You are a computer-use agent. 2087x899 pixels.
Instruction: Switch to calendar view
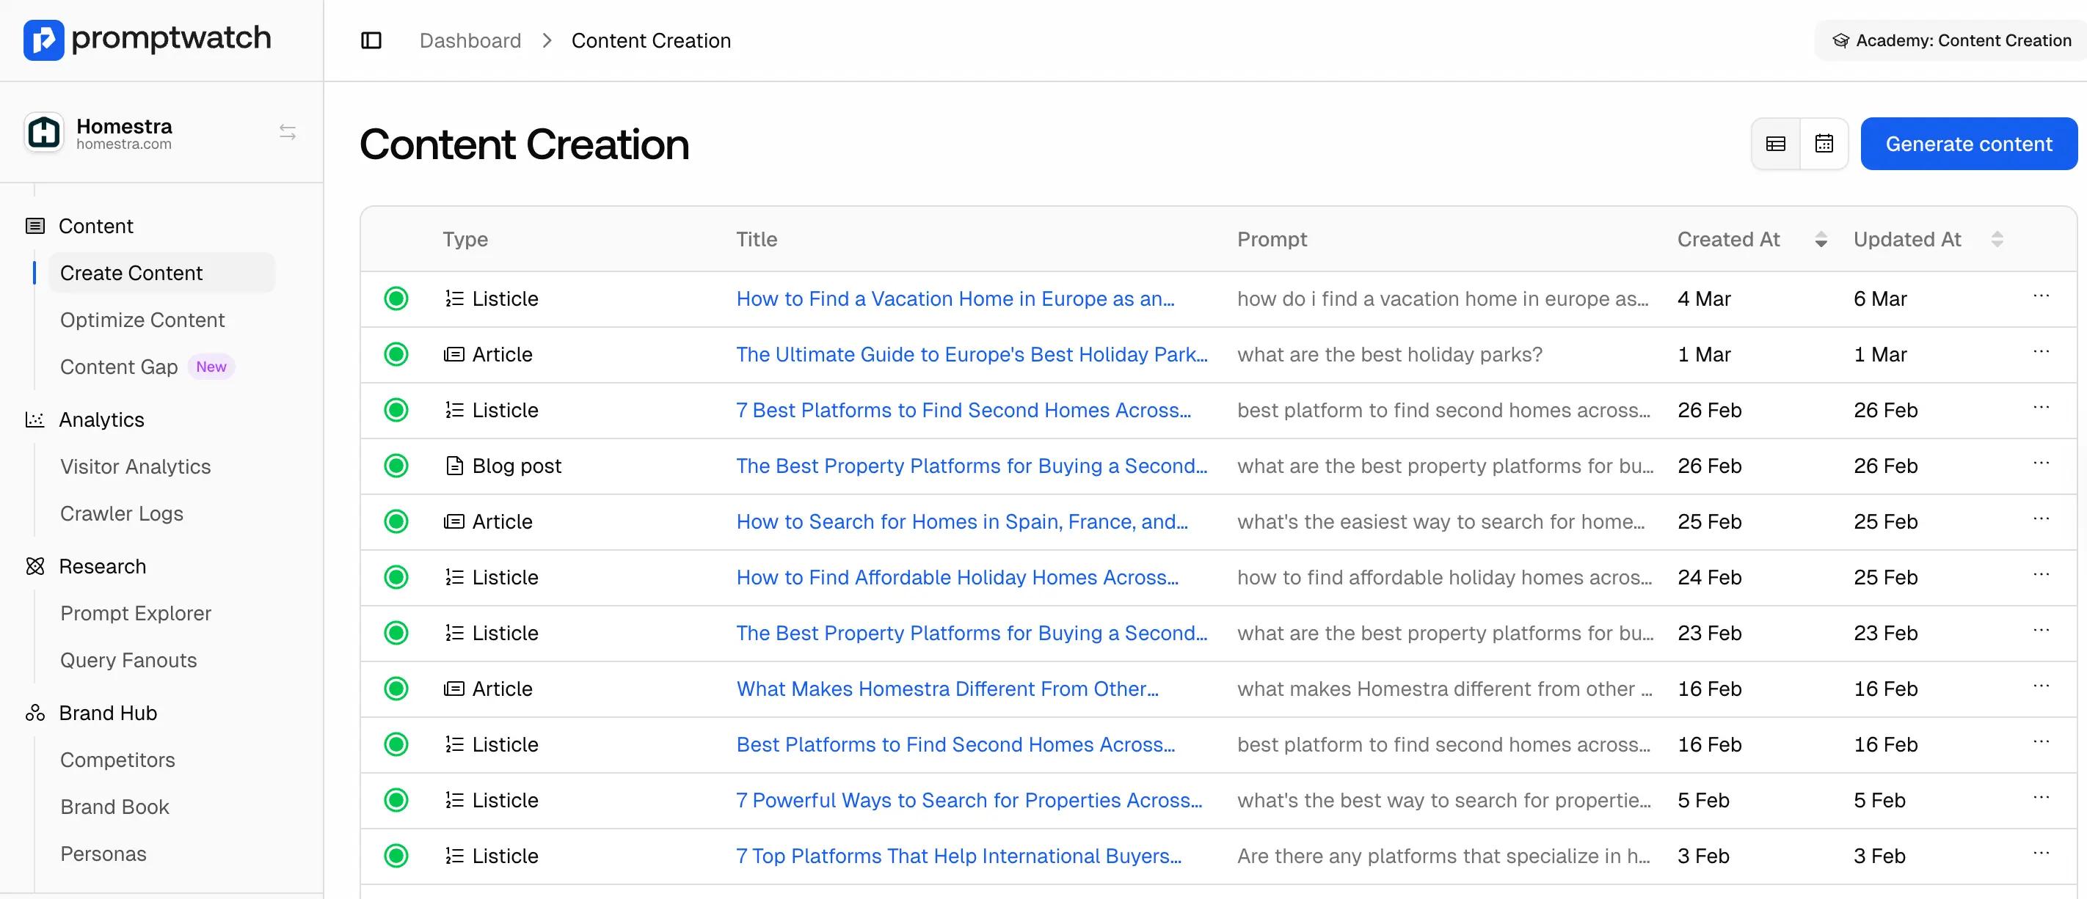(1824, 144)
